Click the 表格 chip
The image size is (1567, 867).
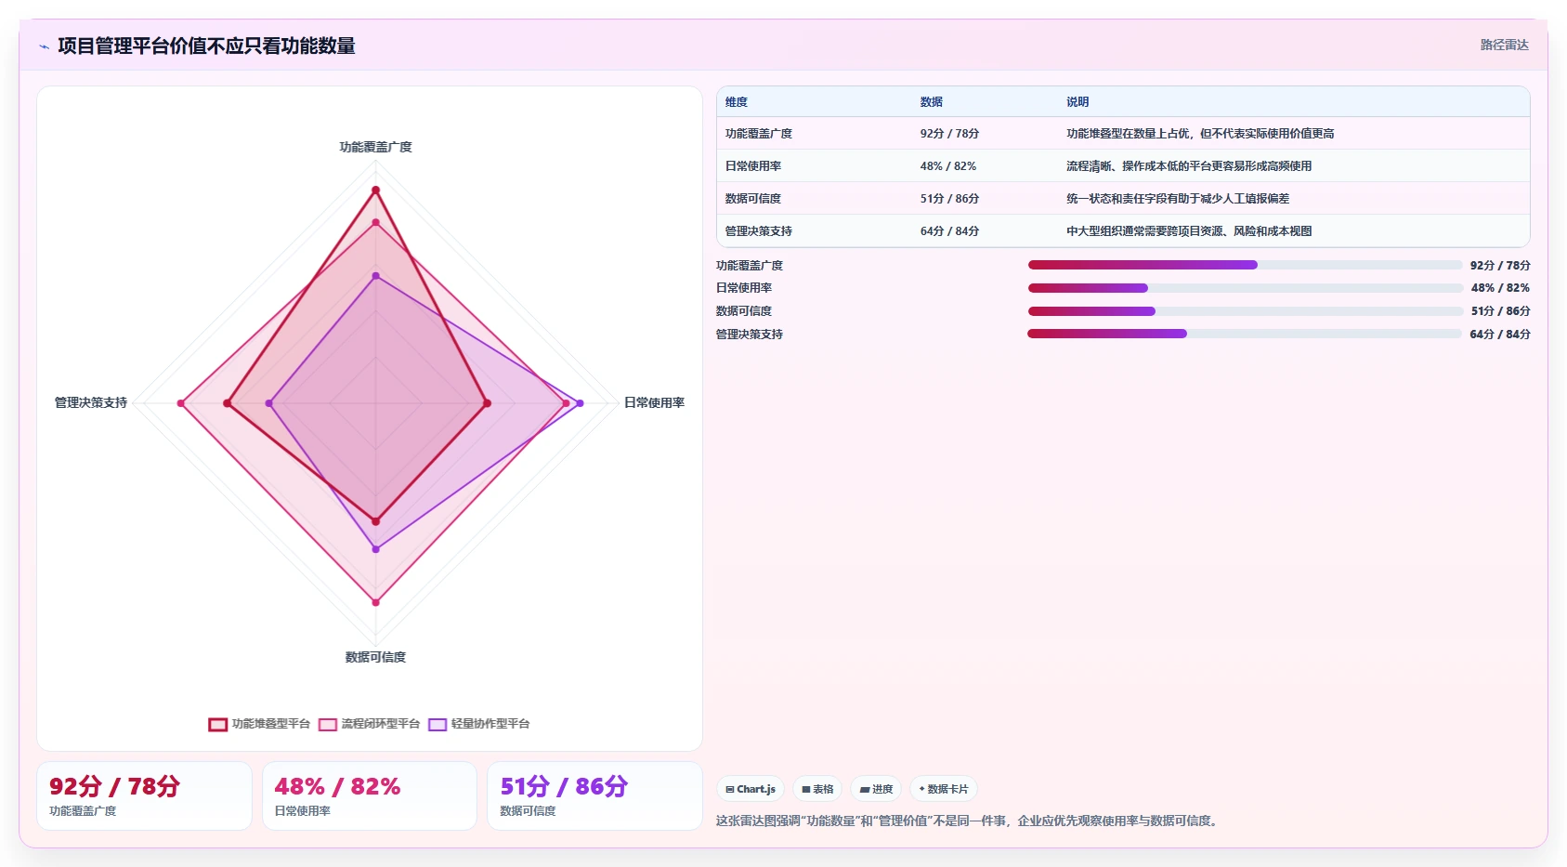817,789
